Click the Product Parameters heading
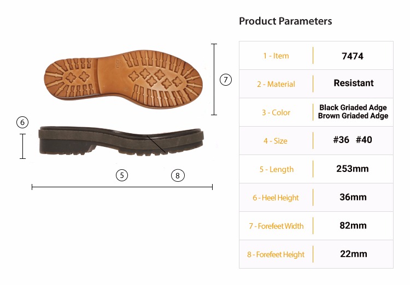The height and width of the screenshot is (285, 410). (285, 21)
